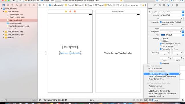The width and height of the screenshot is (185, 104).
Task: Open the Content Mode dropdown
Action: point(172,12)
